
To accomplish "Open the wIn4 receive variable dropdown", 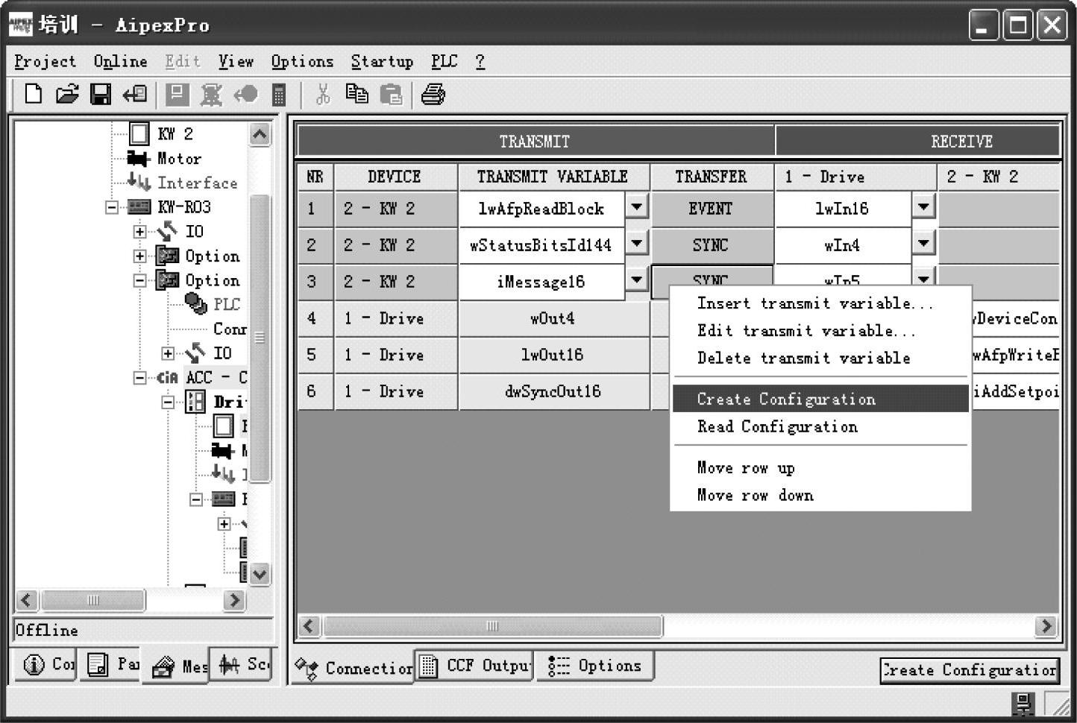I will [x=923, y=242].
